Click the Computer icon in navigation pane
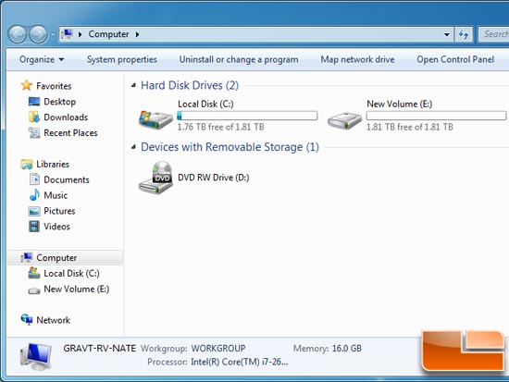Image resolution: width=509 pixels, height=382 pixels. click(x=27, y=257)
